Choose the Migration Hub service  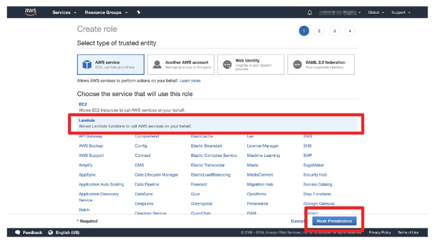(260, 184)
